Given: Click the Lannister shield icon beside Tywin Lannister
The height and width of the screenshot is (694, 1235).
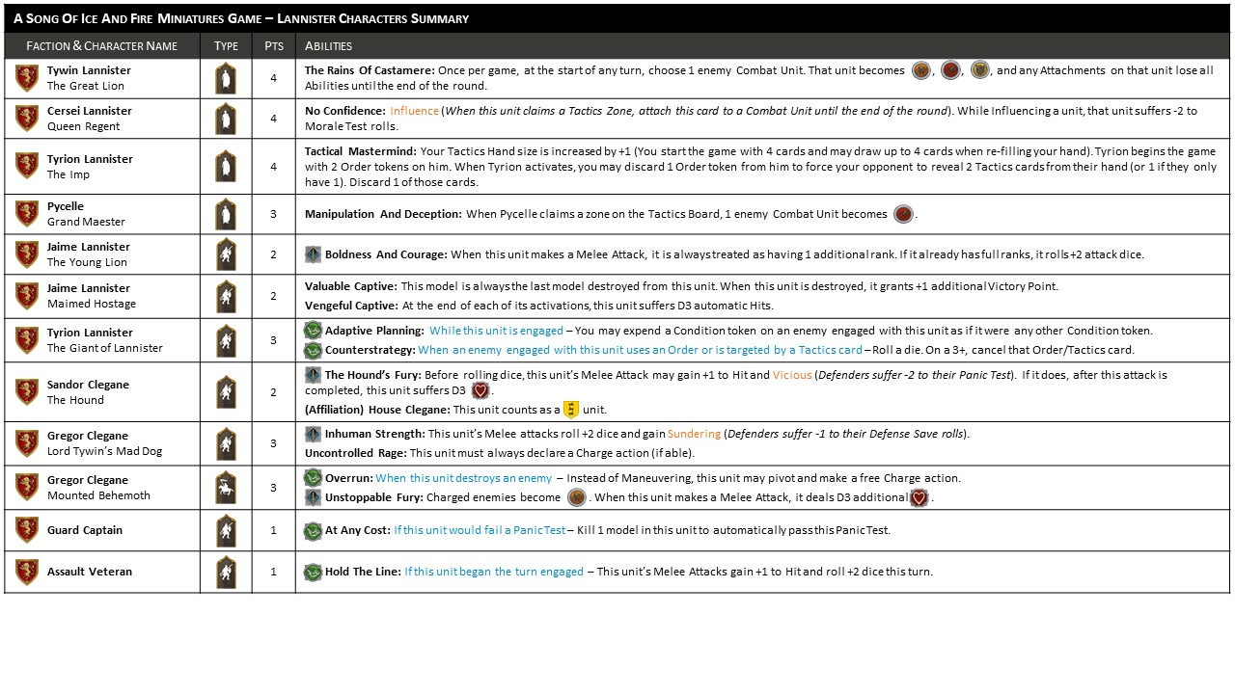Looking at the screenshot, I should pos(27,77).
